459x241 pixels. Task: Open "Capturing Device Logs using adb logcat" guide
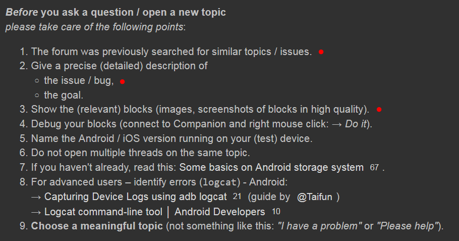coord(136,197)
